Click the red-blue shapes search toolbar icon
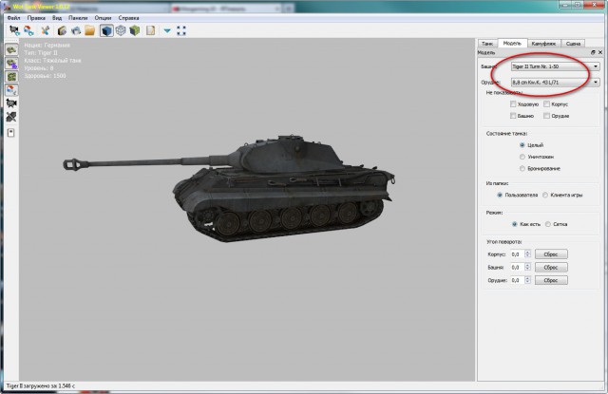The height and width of the screenshot is (394, 608). 28,30
